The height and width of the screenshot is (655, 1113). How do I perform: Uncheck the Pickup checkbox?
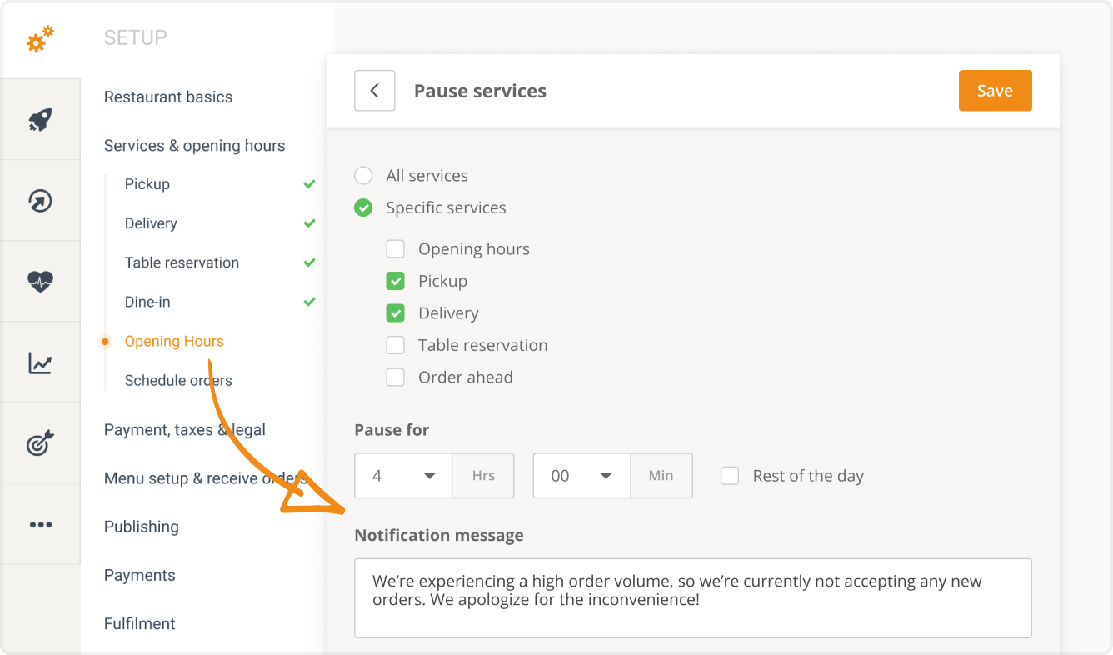(x=395, y=281)
